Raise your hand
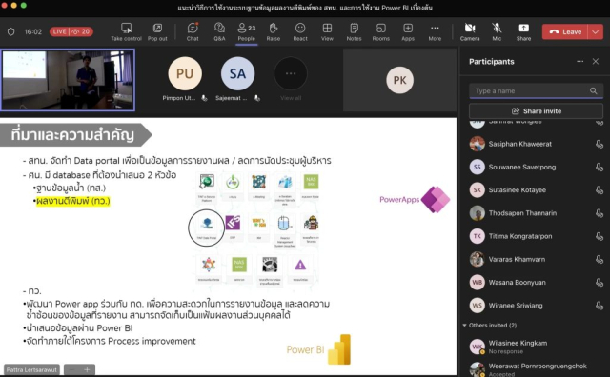The width and height of the screenshot is (610, 377). click(x=274, y=31)
